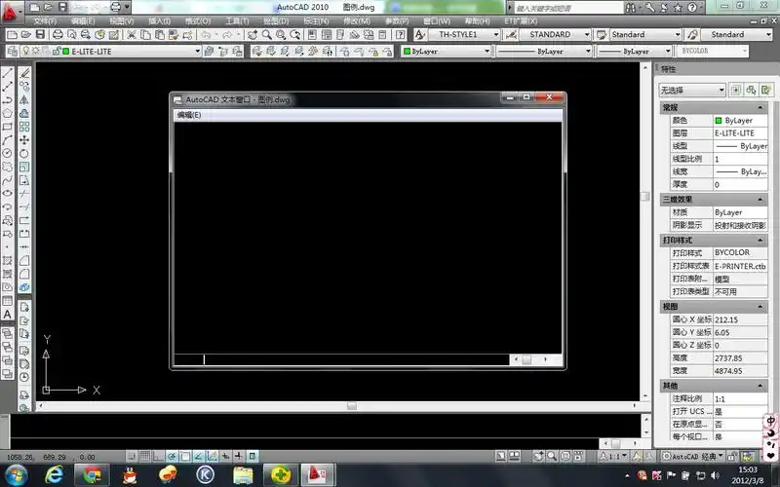This screenshot has width=780, height=487.
Task: Open the 帮助(H) menu
Action: pos(477,20)
